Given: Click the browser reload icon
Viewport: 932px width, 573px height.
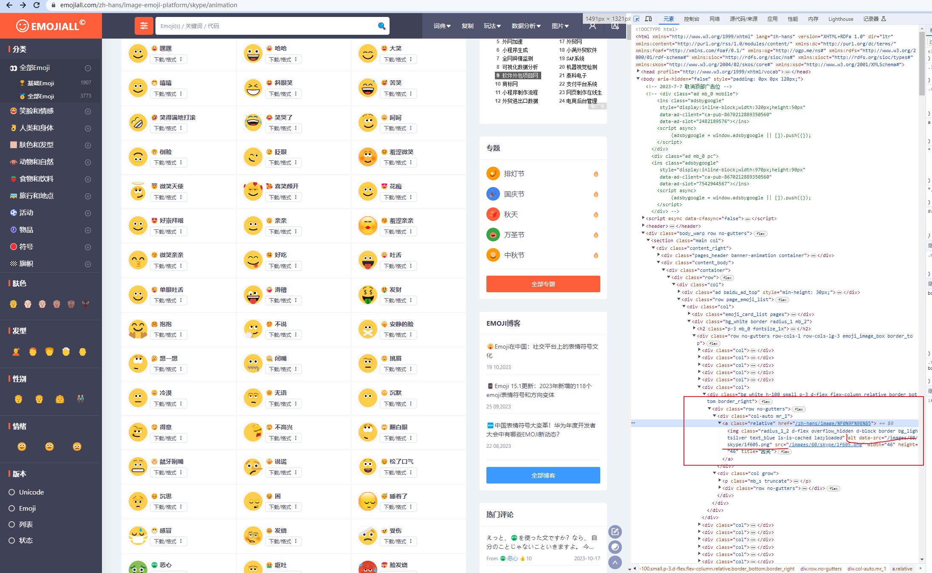Looking at the screenshot, I should [x=37, y=5].
